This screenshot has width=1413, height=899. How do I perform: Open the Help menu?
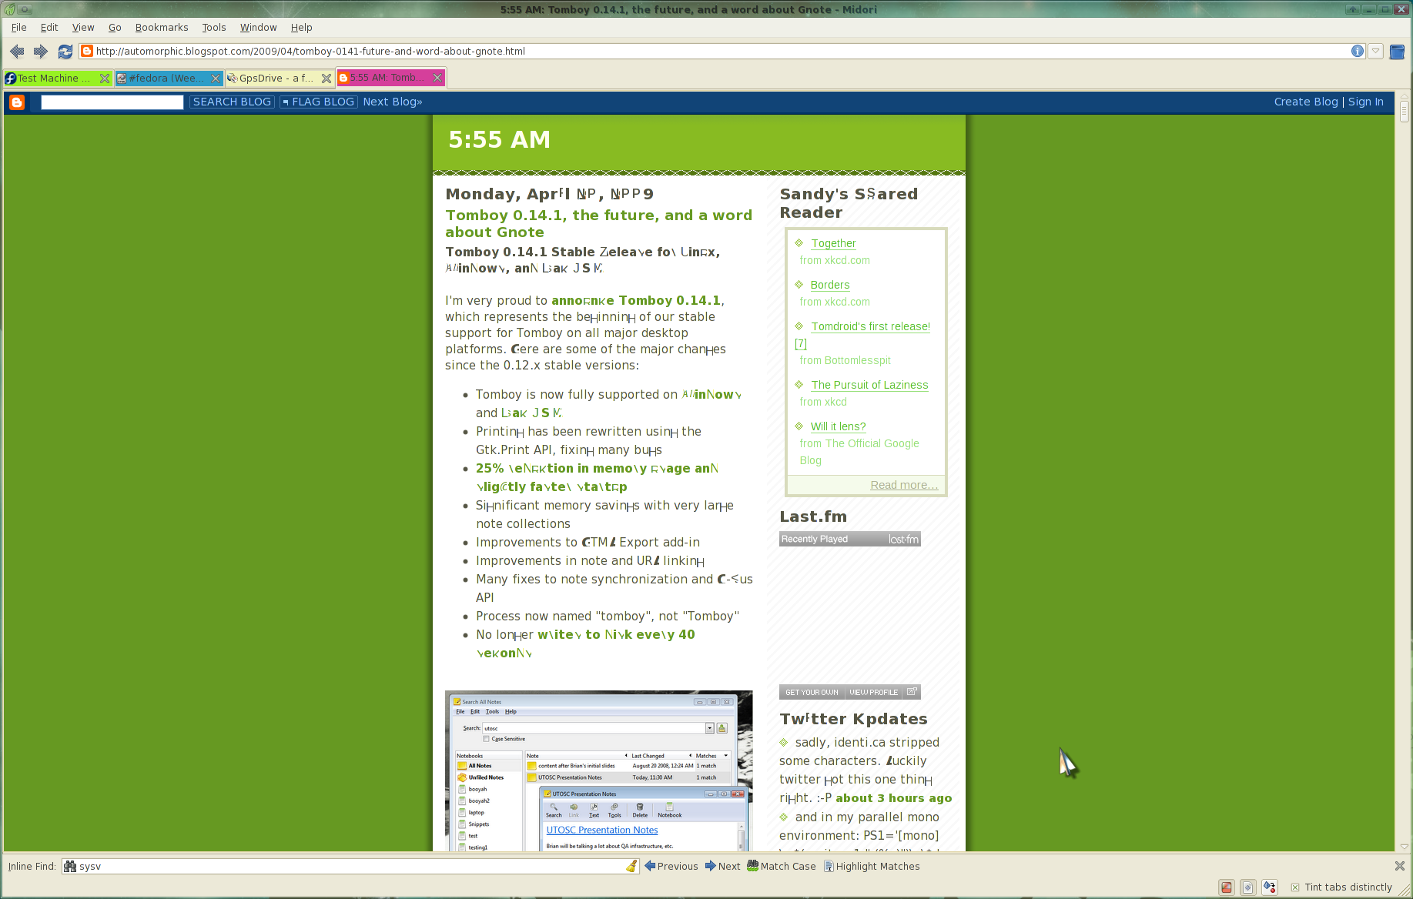point(301,27)
